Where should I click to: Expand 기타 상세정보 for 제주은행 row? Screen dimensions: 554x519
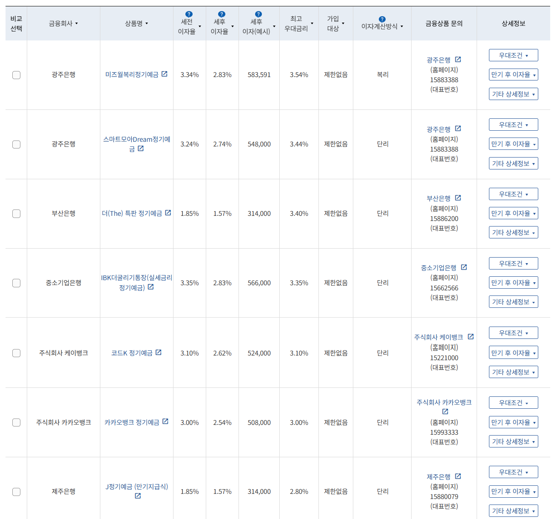coord(513,511)
